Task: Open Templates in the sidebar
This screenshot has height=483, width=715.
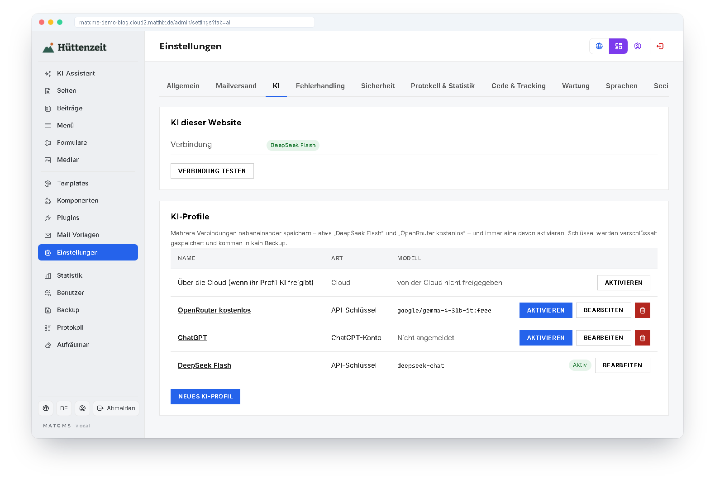Action: tap(88, 183)
